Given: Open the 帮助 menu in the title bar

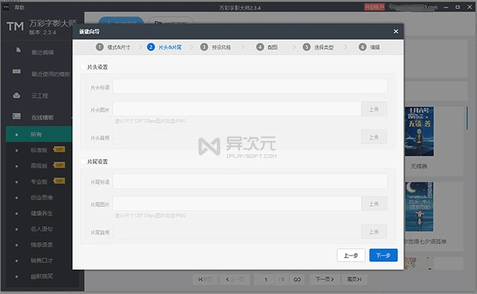Looking at the screenshot, I should tap(20, 7).
